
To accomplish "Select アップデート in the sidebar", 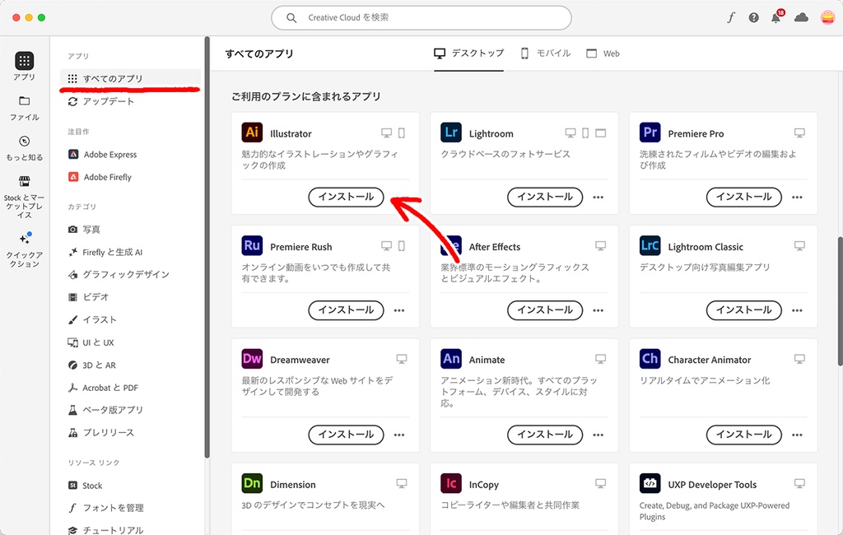I will pos(101,101).
